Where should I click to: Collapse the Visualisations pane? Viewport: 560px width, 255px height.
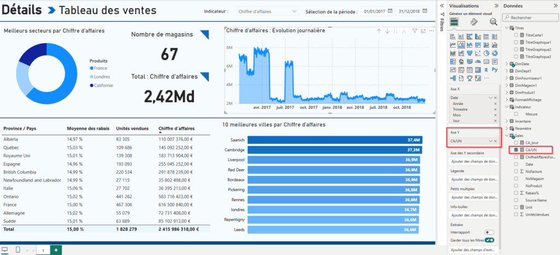tap(496, 5)
